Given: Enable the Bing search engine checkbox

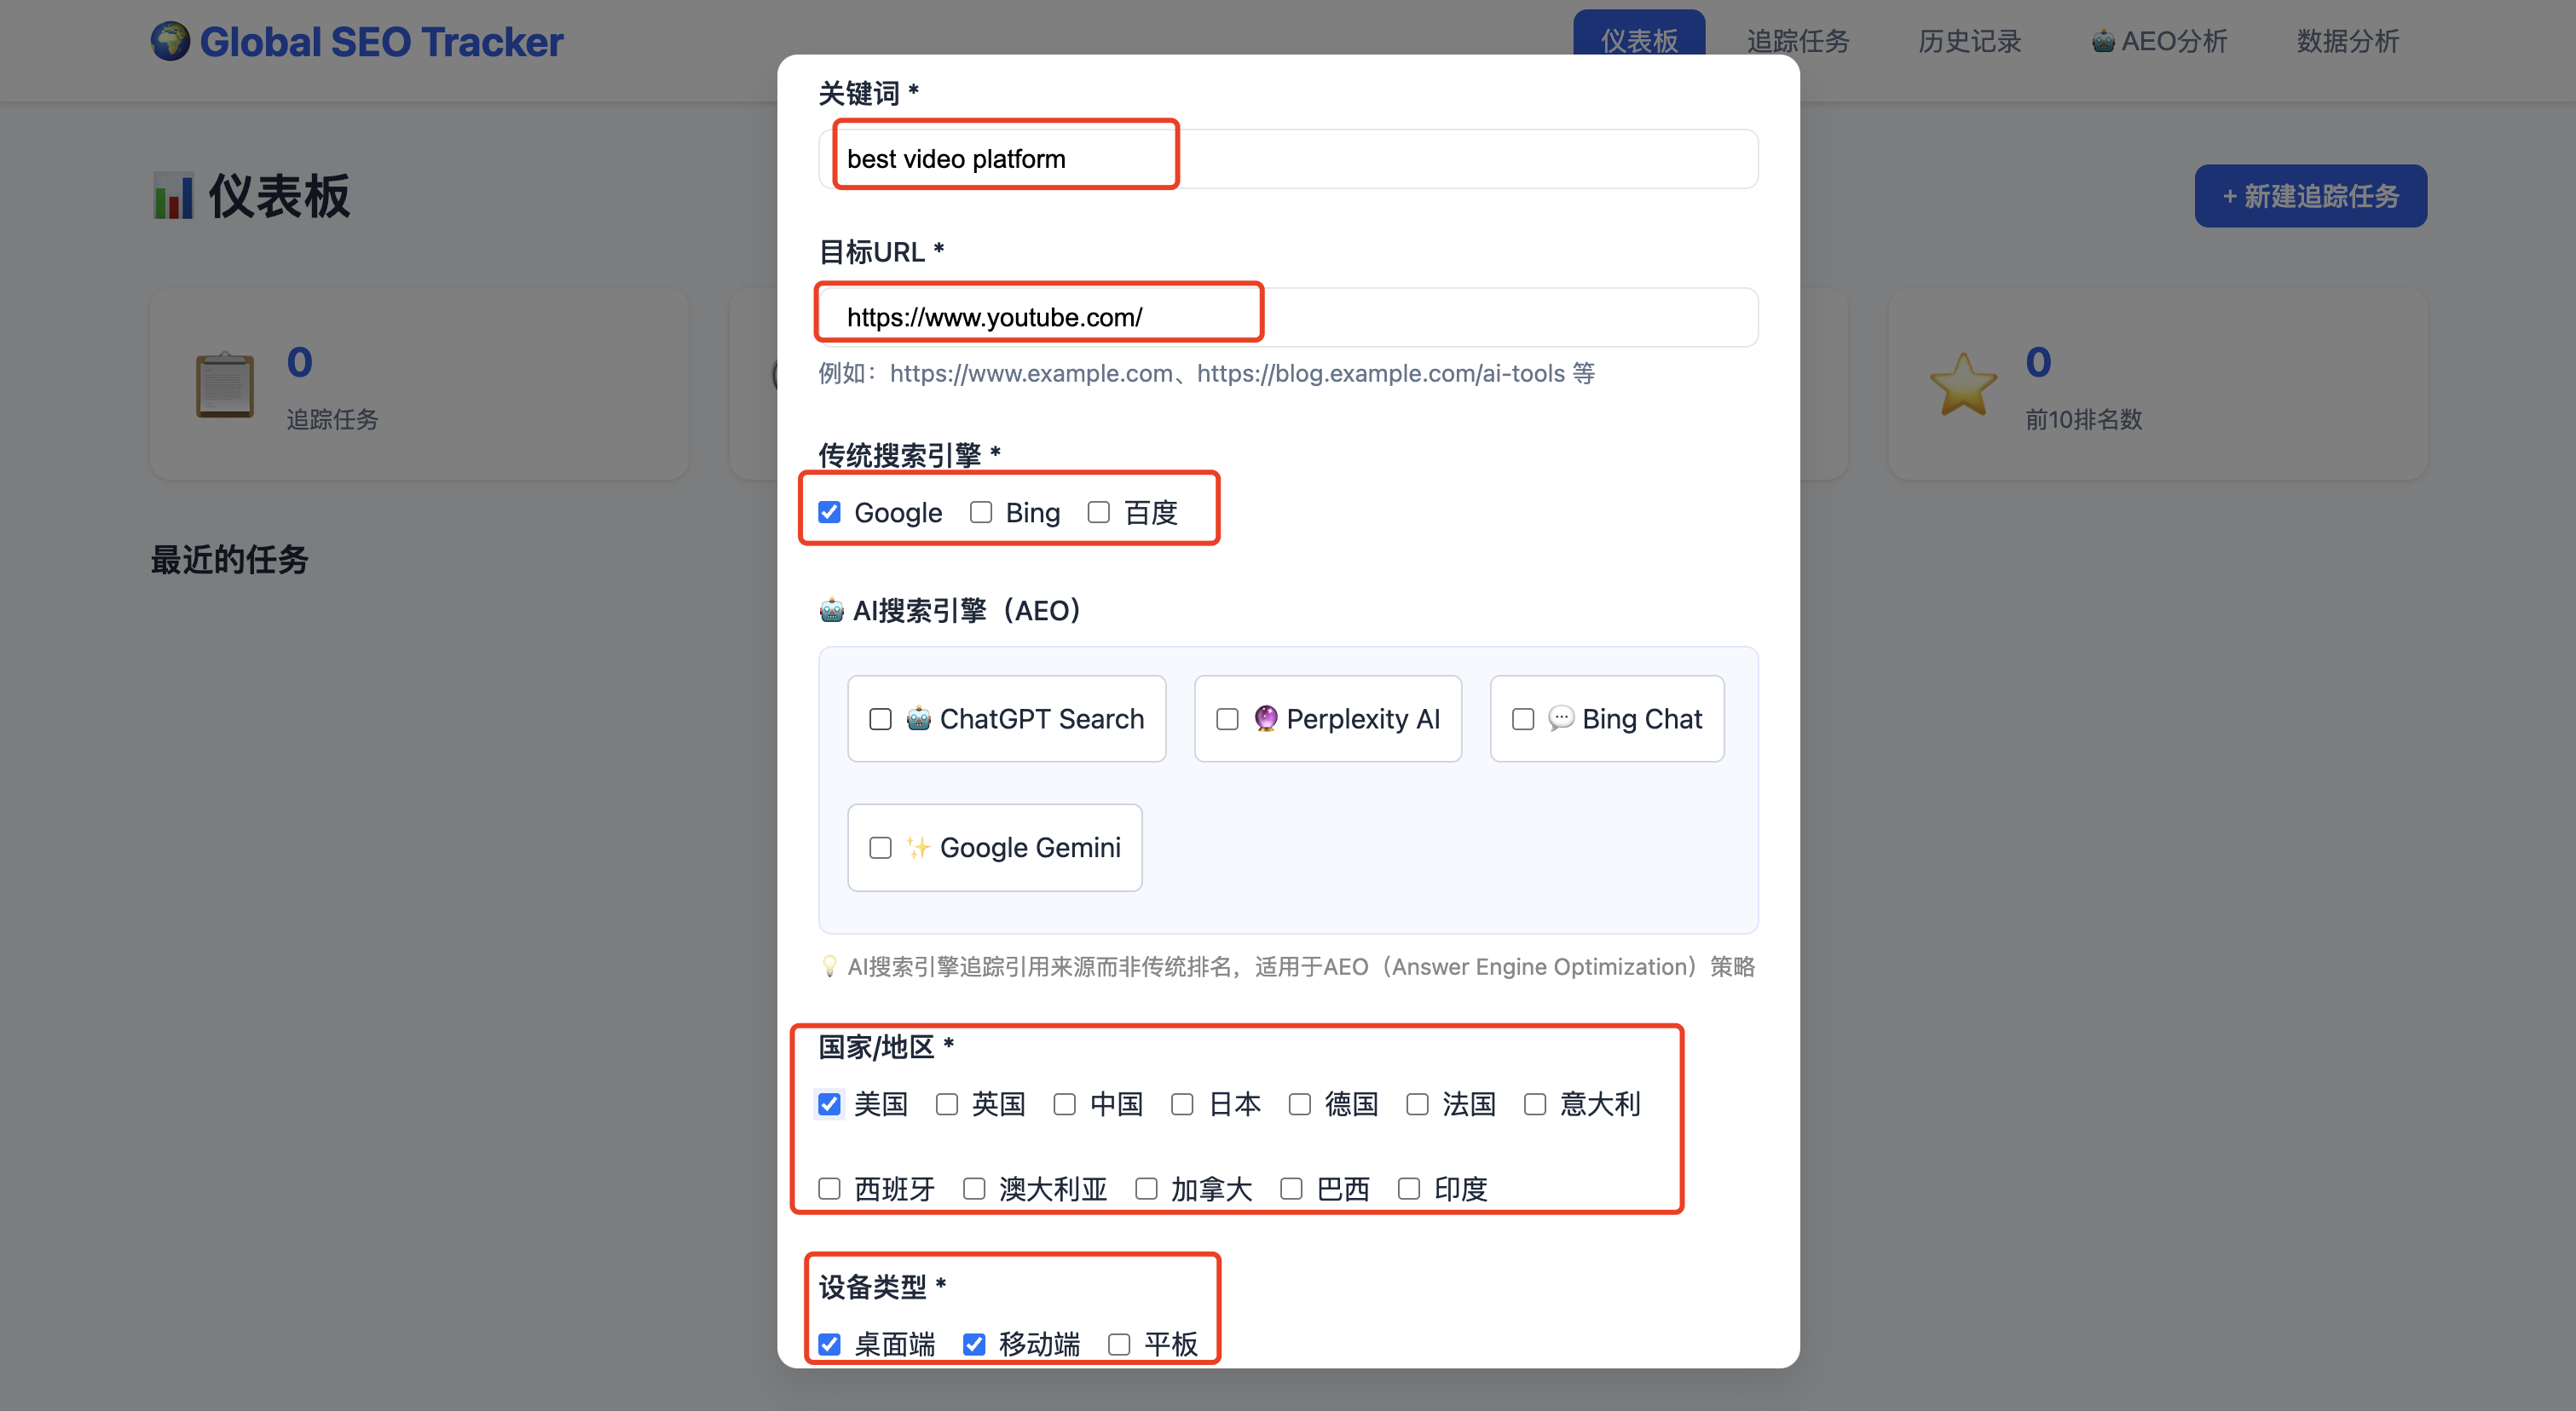Looking at the screenshot, I should click(x=981, y=513).
